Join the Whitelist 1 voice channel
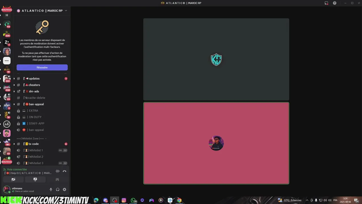The image size is (362, 204). coord(42,150)
